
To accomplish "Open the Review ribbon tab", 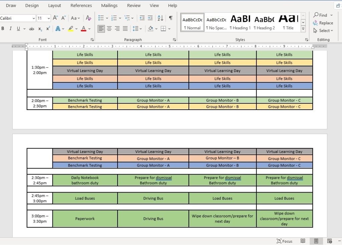I will point(134,5).
